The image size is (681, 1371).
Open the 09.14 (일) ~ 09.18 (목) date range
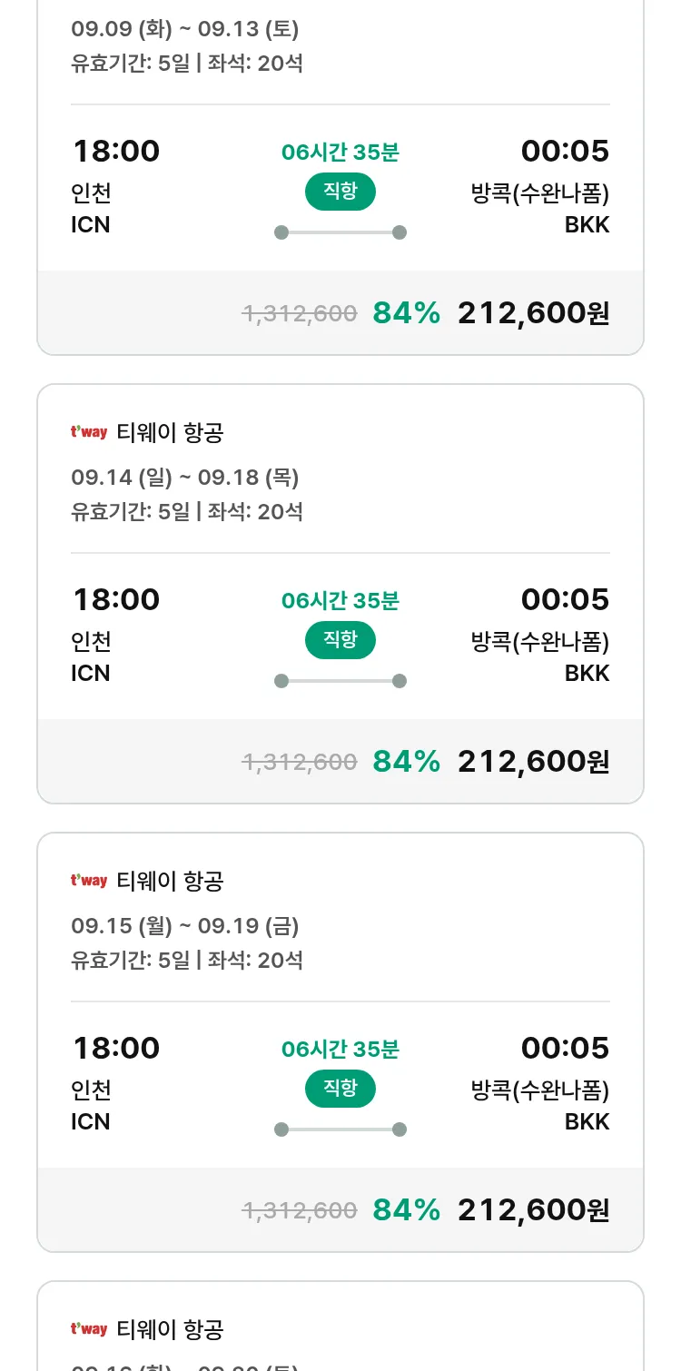pyautogui.click(x=185, y=478)
